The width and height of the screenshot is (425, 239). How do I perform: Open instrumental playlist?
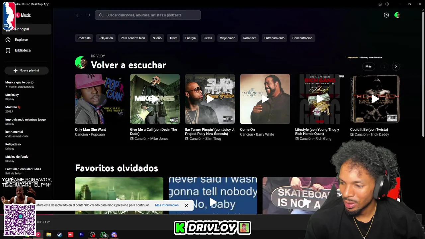coord(27,134)
